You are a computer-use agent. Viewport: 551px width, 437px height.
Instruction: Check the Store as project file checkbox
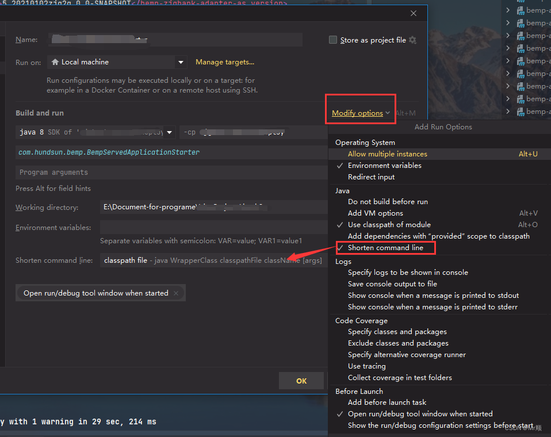pos(332,40)
